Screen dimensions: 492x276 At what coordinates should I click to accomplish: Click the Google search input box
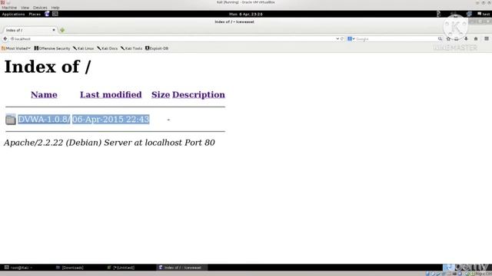point(396,39)
